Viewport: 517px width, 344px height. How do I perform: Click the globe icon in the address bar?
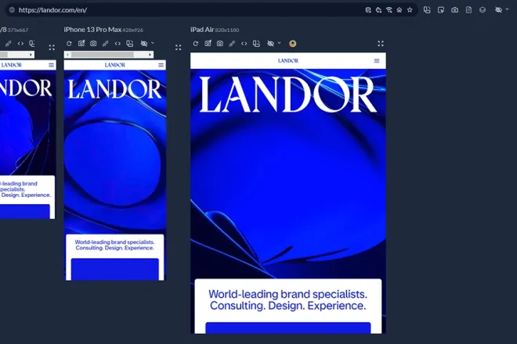click(x=12, y=10)
